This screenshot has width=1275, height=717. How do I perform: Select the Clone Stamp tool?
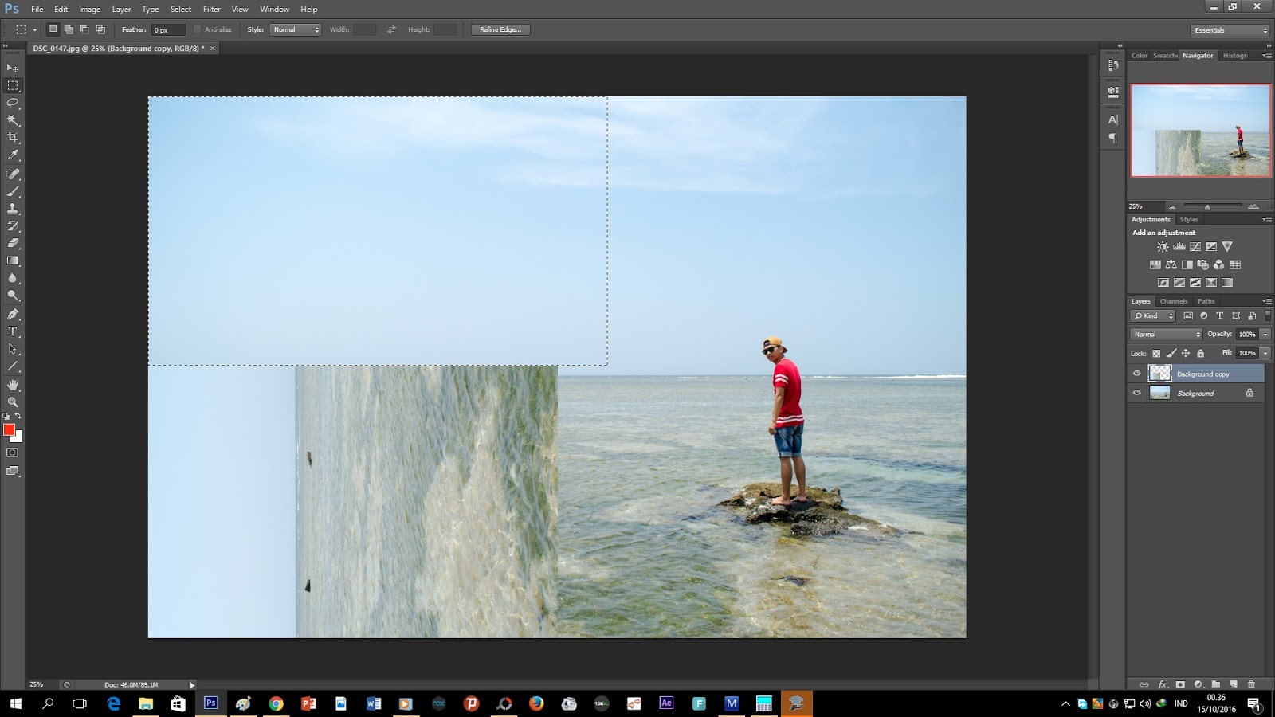pos(13,209)
